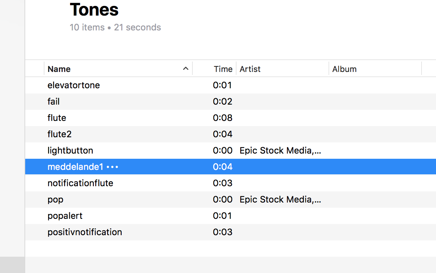436x273 pixels.
Task: Click the Artist column header
Action: tap(250, 69)
